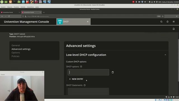Click the page vertical scrollbar
This screenshot has width=179, height=101.
(x=178, y=60)
